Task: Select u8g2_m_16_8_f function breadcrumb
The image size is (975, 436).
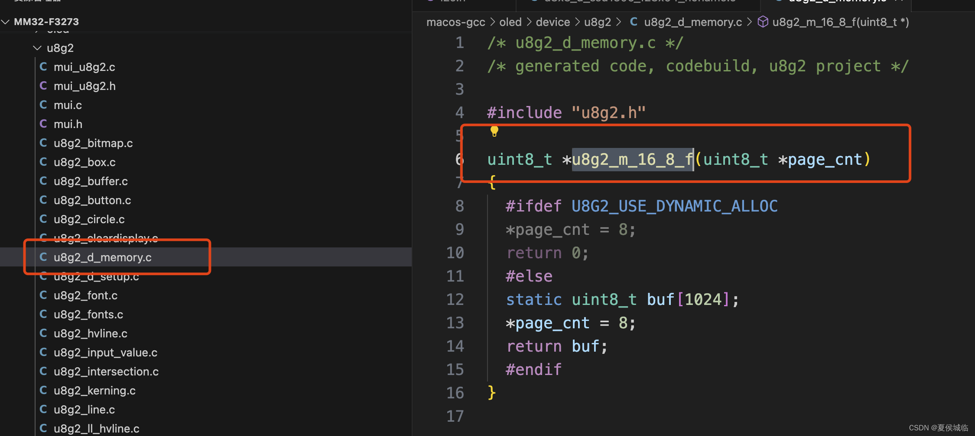Action: tap(841, 22)
